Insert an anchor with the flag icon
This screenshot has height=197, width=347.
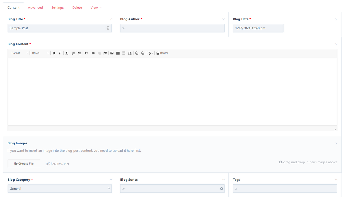point(105,53)
